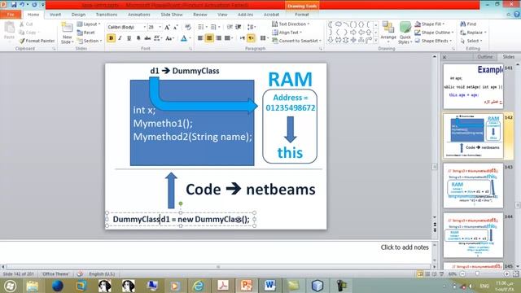Click Convert to SmartArt button

296,41
